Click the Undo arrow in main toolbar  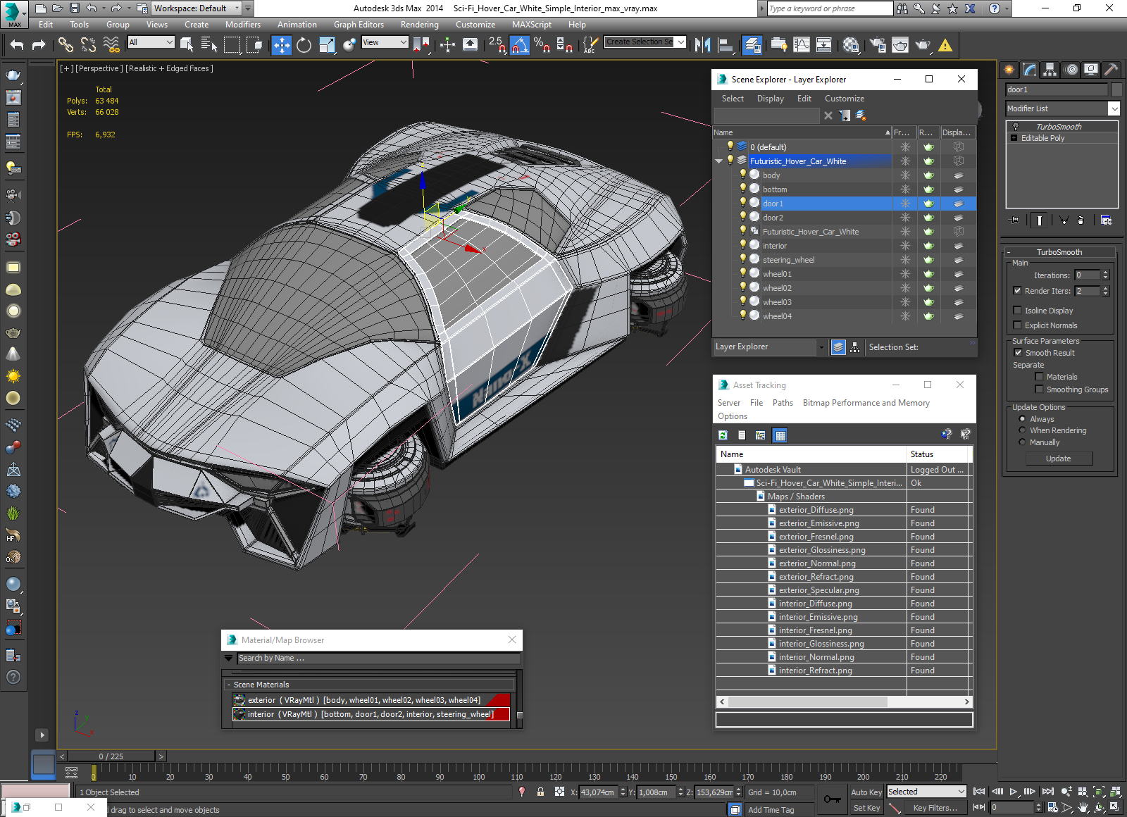tap(17, 45)
